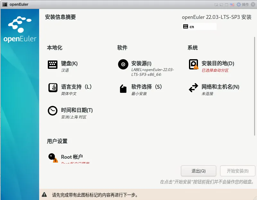Select the US flag layout icon
257x200 pixels.
[231, 4]
